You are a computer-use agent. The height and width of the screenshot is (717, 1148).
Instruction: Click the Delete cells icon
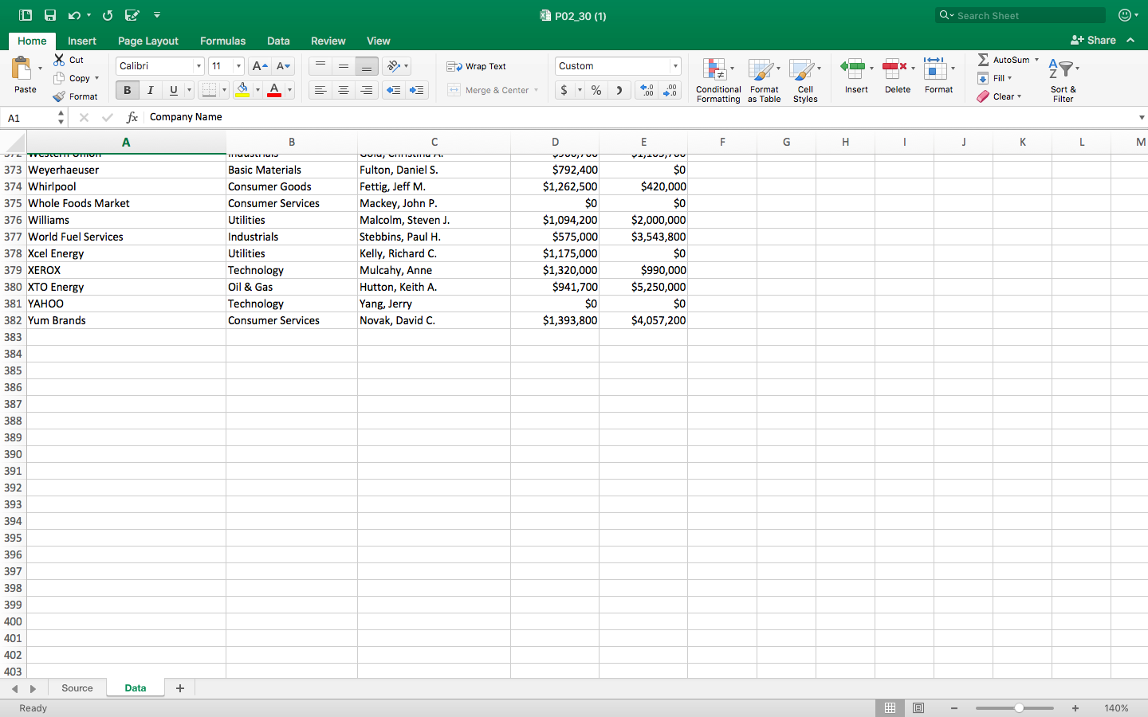(x=894, y=69)
